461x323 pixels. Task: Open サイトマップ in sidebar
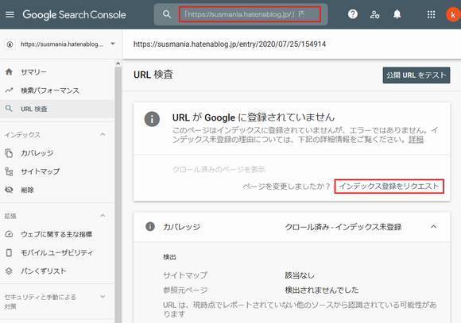41,171
